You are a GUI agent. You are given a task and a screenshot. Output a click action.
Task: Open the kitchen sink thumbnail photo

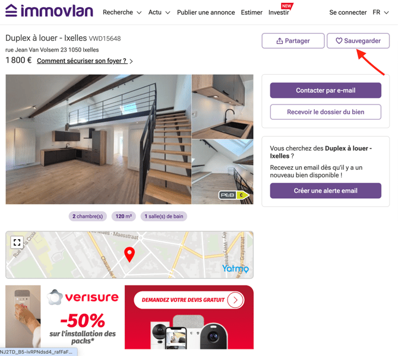point(223,106)
